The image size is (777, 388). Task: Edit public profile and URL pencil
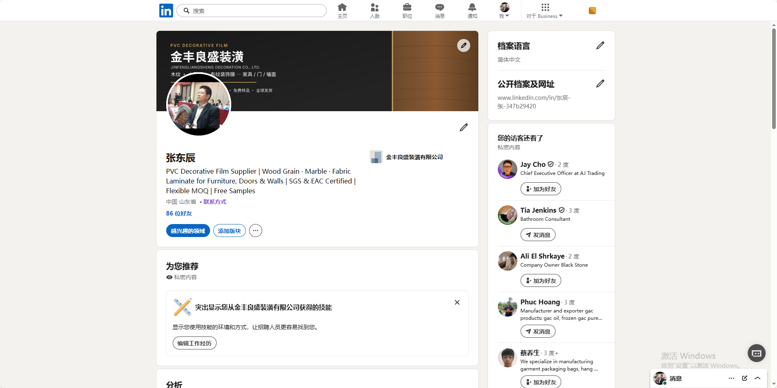pos(600,84)
